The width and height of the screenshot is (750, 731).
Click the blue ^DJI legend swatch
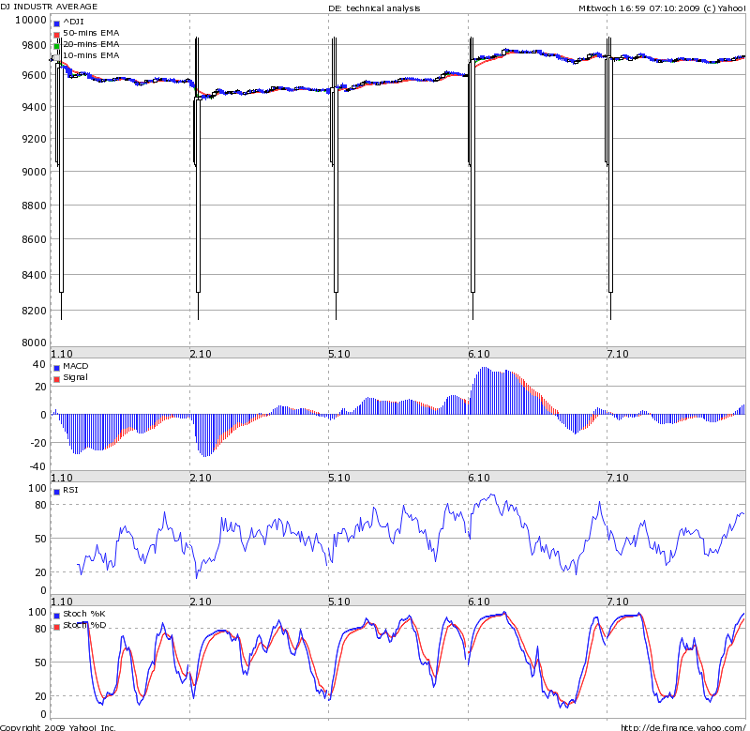tap(57, 23)
